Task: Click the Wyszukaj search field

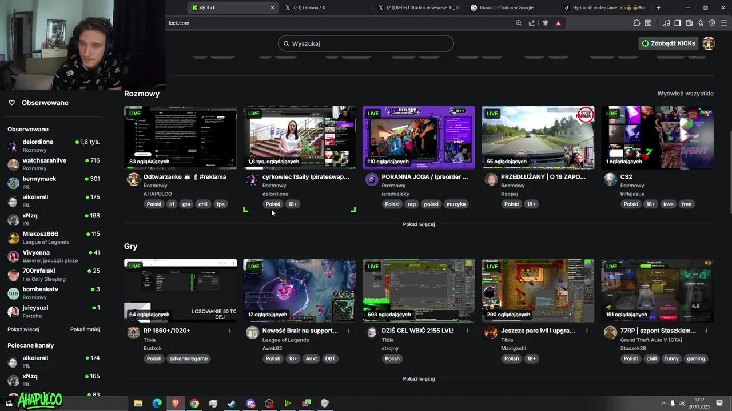Action: point(366,43)
